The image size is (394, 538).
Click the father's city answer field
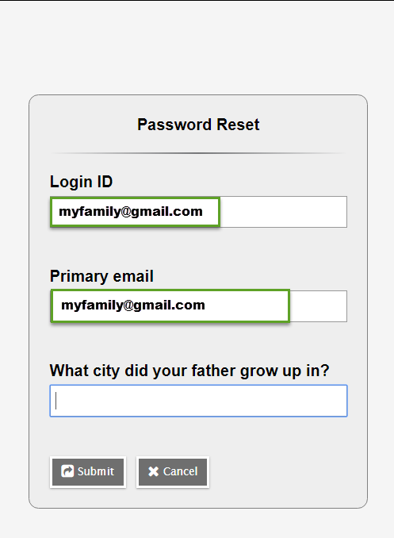[x=198, y=401]
